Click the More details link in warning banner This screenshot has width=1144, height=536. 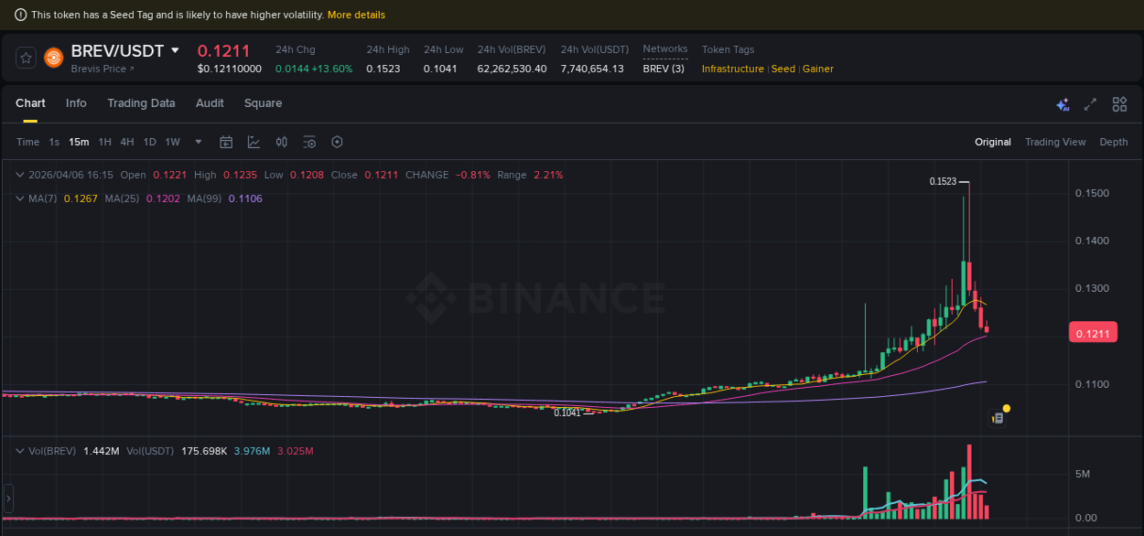(x=356, y=15)
